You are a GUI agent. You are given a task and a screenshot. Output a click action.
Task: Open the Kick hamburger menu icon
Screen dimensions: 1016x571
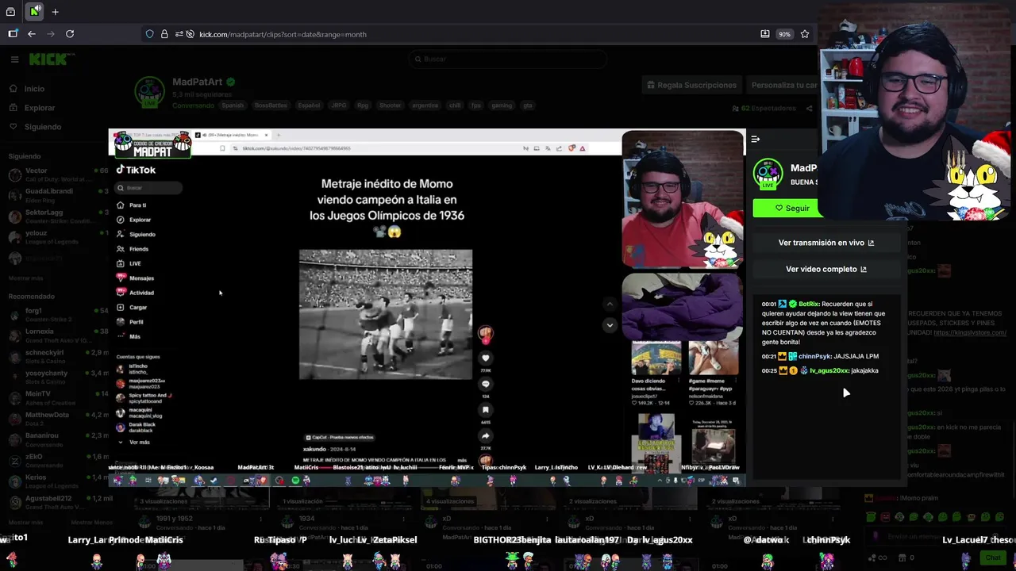14,59
